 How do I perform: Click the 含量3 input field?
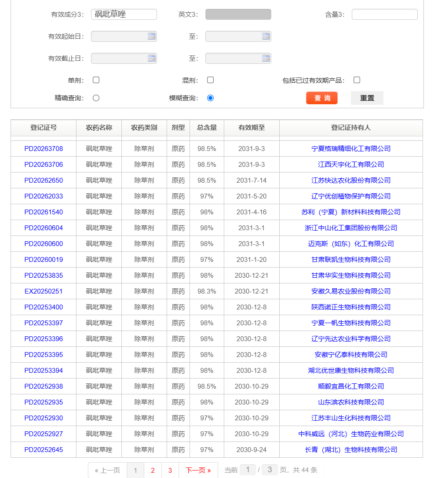[385, 15]
